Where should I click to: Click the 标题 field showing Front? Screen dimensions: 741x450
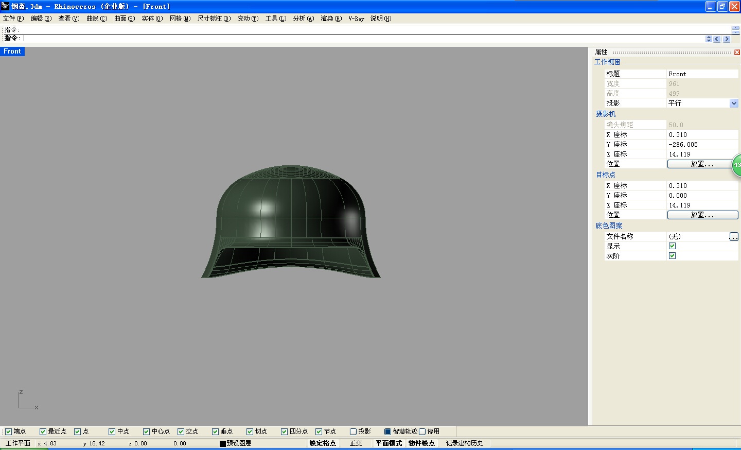point(702,74)
